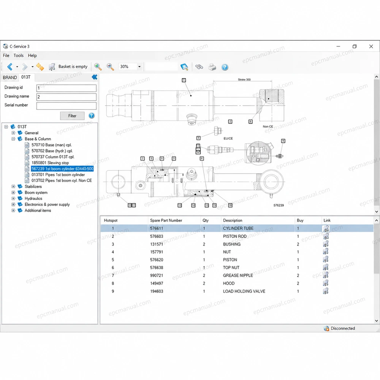Open the 30% zoom dropdown

139,66
